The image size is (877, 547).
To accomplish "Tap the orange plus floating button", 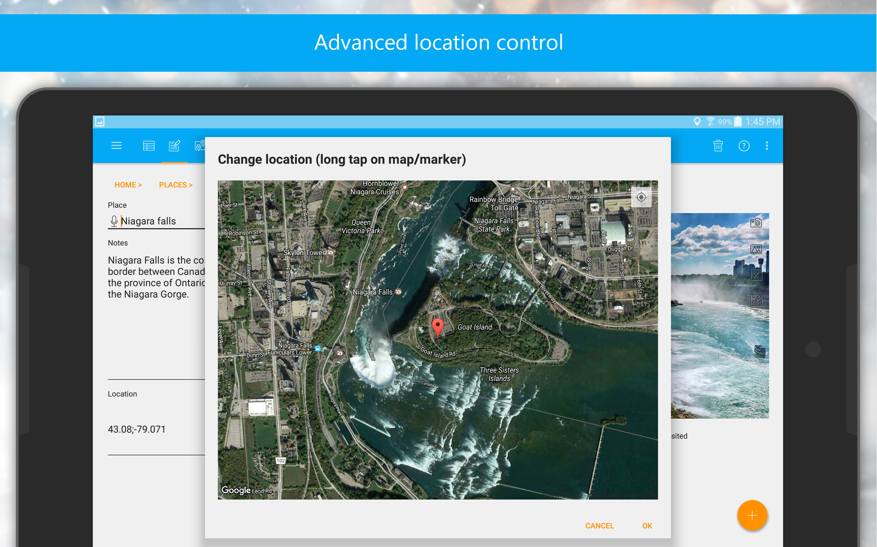I will tap(752, 515).
